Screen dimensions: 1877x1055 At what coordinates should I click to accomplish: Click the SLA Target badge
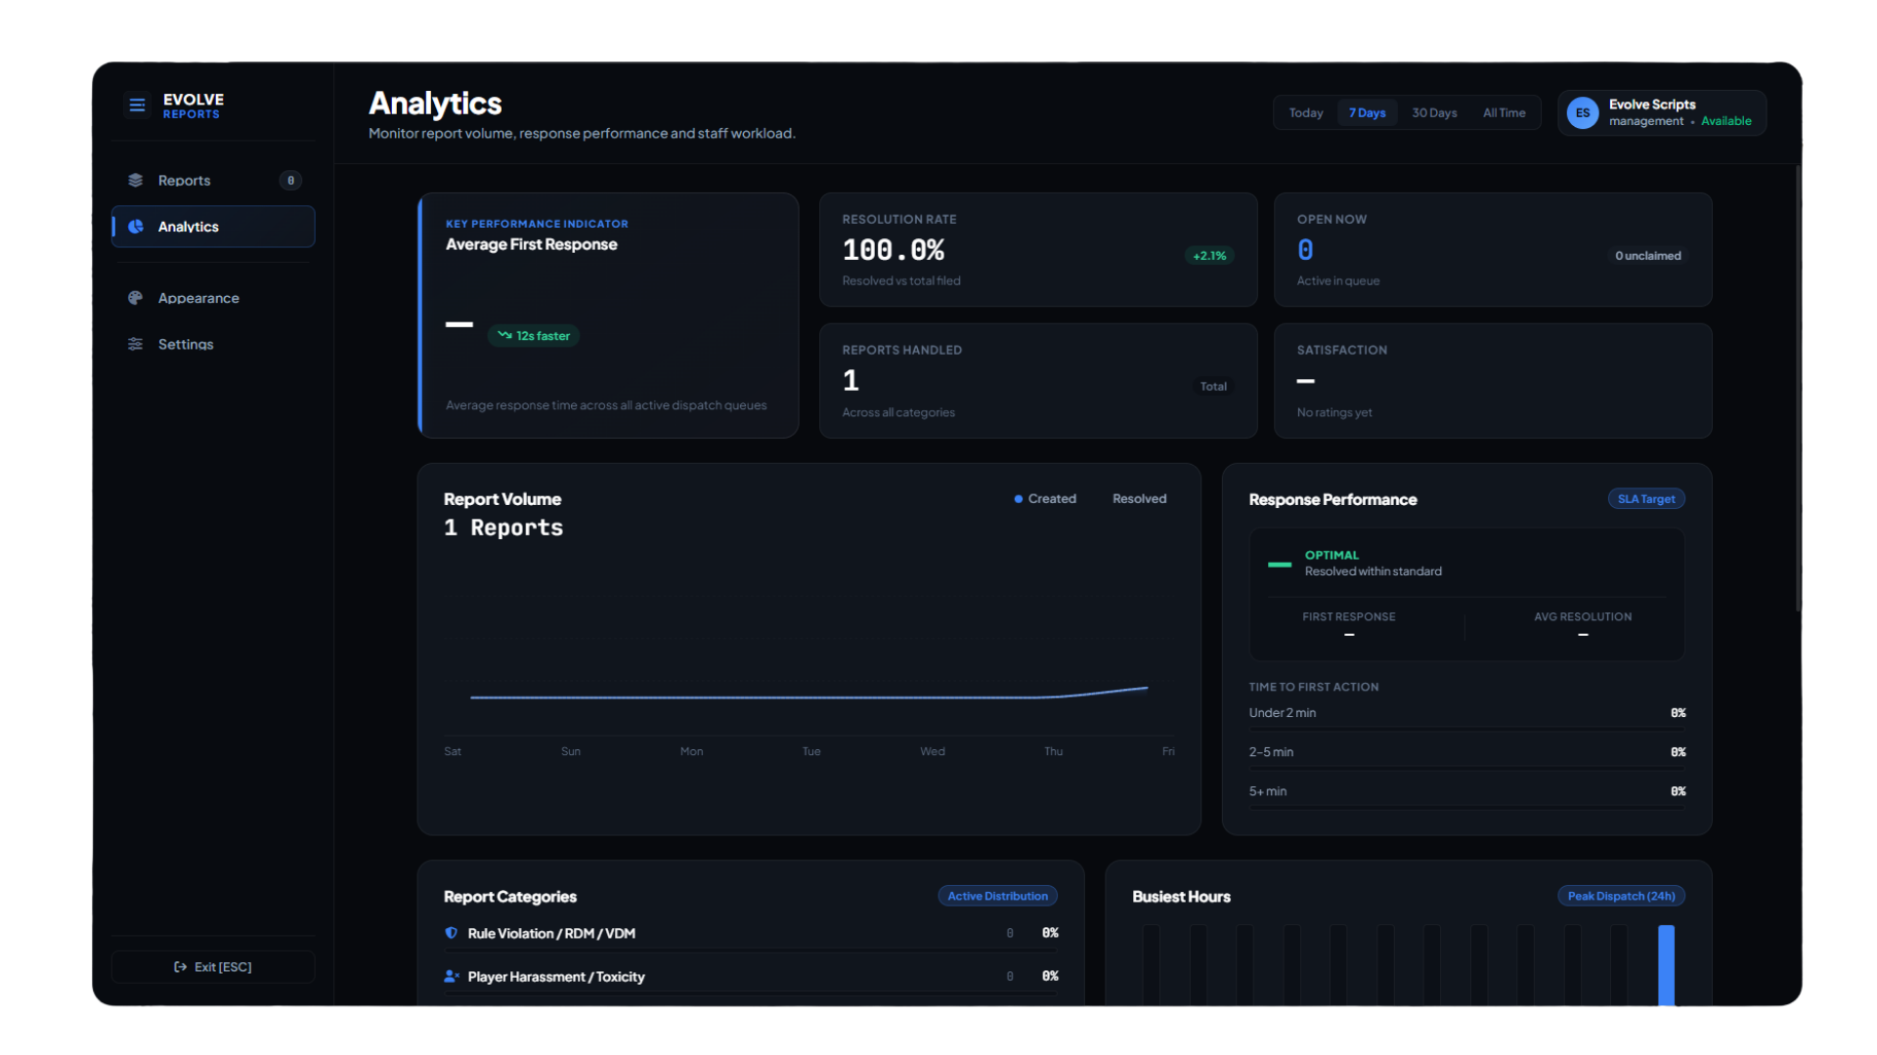pyautogui.click(x=1646, y=499)
